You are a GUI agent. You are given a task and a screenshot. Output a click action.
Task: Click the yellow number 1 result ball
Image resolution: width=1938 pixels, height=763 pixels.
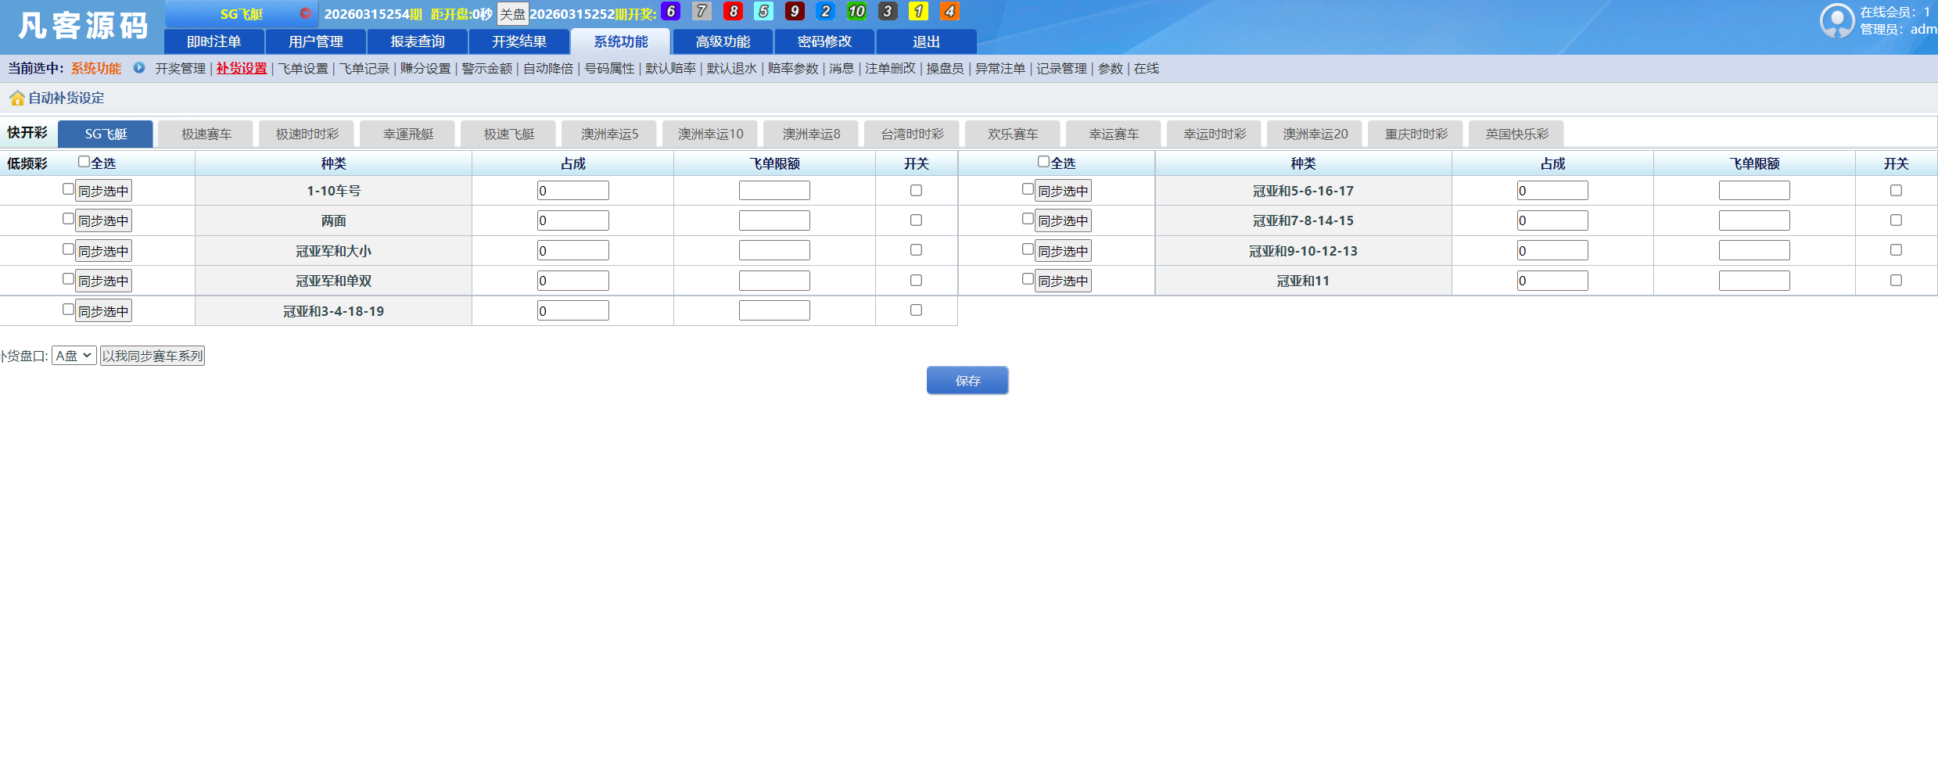click(x=918, y=12)
